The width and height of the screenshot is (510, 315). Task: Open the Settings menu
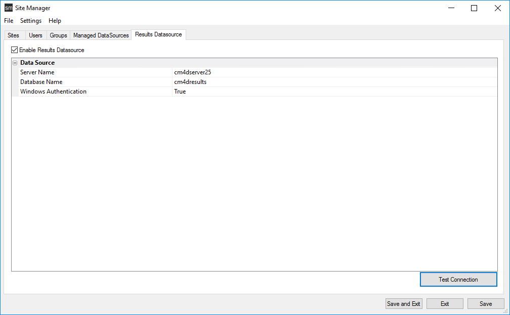31,21
